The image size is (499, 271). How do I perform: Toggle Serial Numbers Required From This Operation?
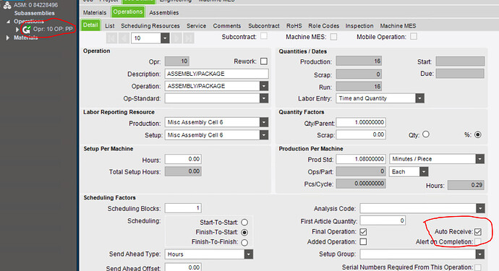(x=478, y=267)
